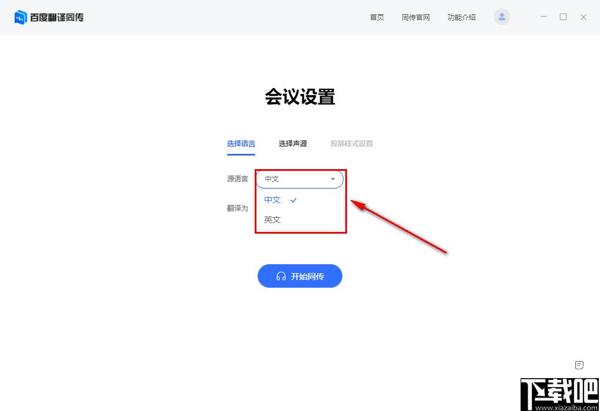This screenshot has height=411, width=600.
Task: Switch to the 投屏样式设置 tab
Action: tap(352, 144)
